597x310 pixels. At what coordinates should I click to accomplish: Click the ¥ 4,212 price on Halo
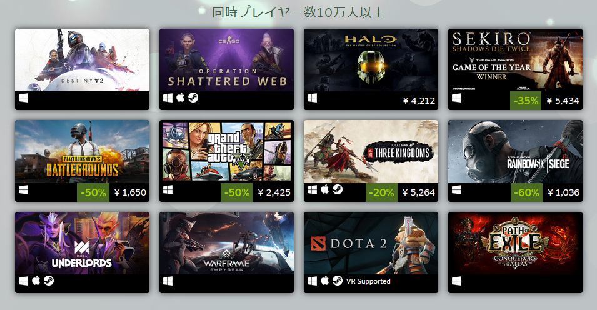pos(419,101)
